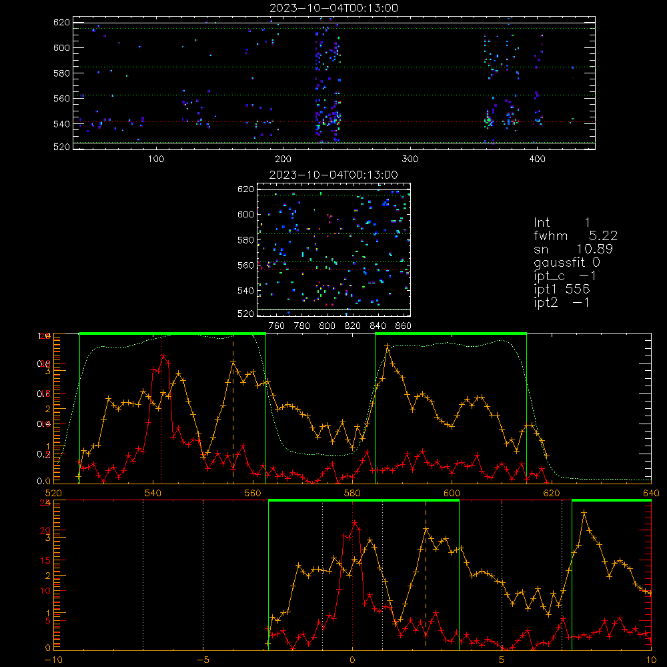Select the 'gaussfit 0' readout line
This screenshot has width=667, height=667.
(x=567, y=262)
